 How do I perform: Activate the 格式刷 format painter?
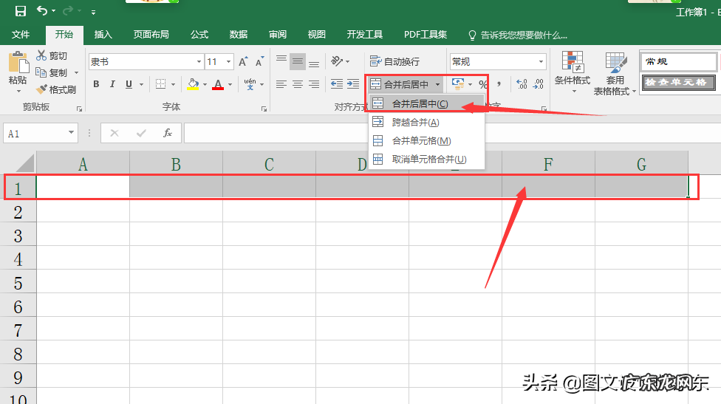[56, 89]
